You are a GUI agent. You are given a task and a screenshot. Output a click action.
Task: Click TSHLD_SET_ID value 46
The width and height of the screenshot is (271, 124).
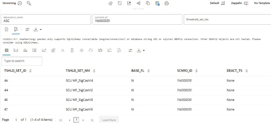point(6,80)
